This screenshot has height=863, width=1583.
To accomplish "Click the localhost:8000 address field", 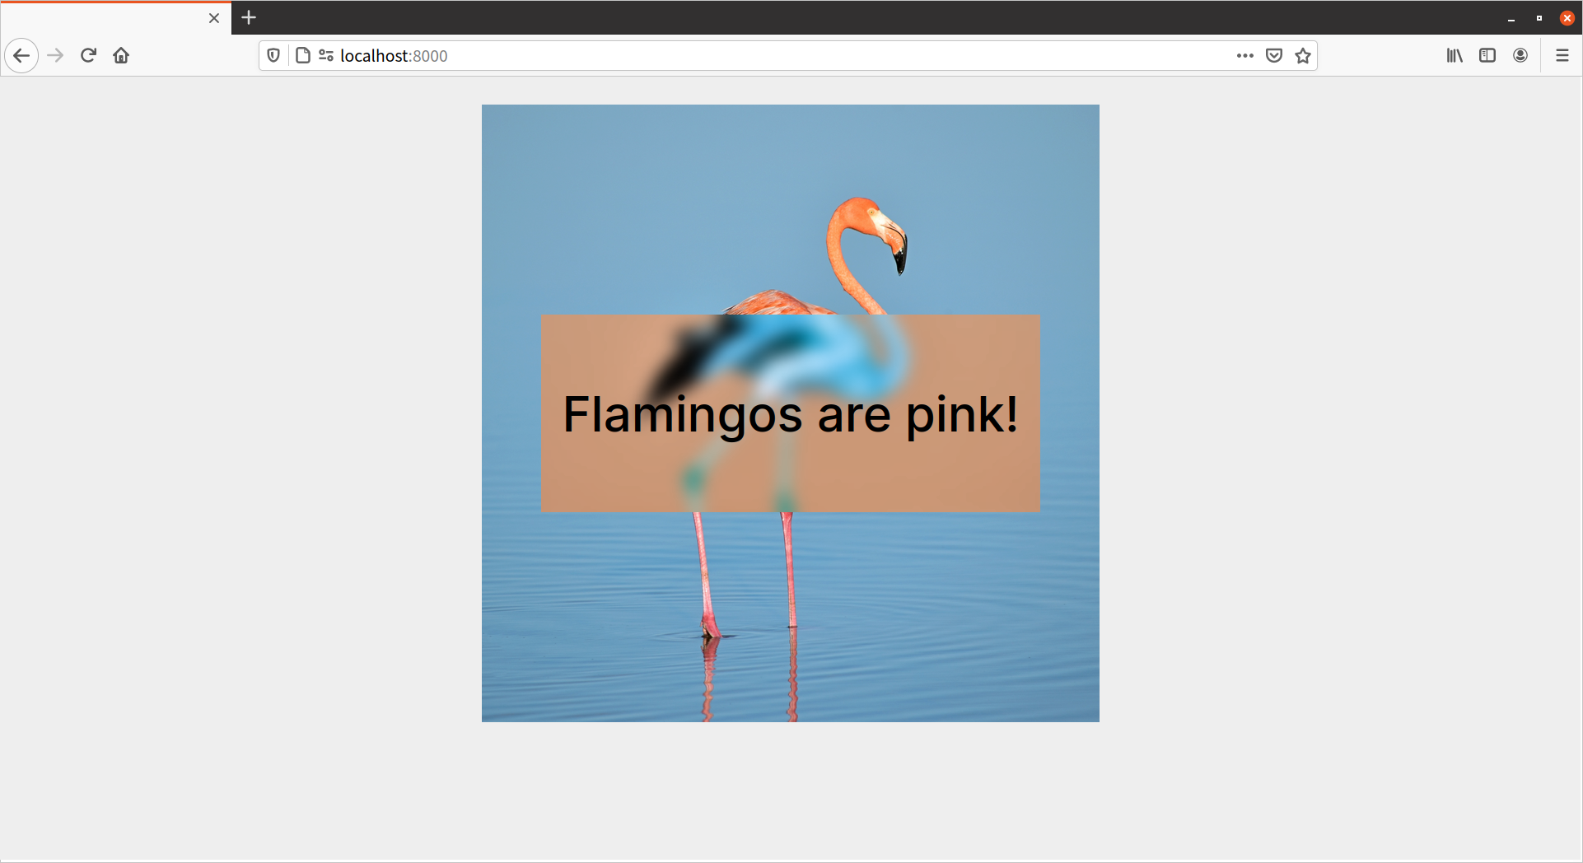I will click(741, 56).
